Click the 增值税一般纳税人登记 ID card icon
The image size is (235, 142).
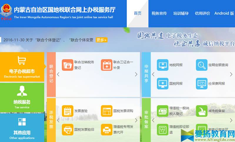click(163, 111)
